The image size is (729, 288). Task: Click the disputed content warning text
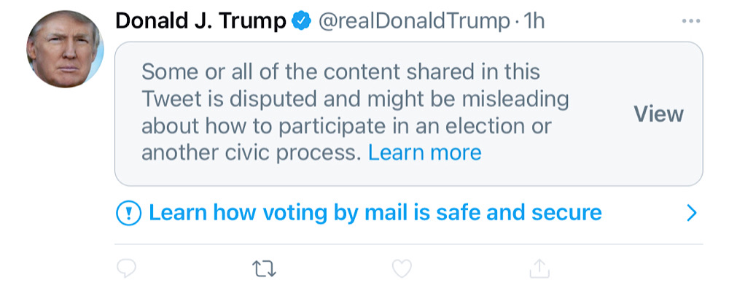[355, 112]
